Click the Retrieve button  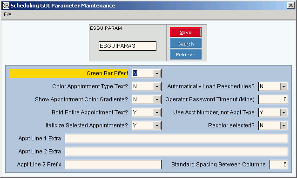pyautogui.click(x=186, y=54)
